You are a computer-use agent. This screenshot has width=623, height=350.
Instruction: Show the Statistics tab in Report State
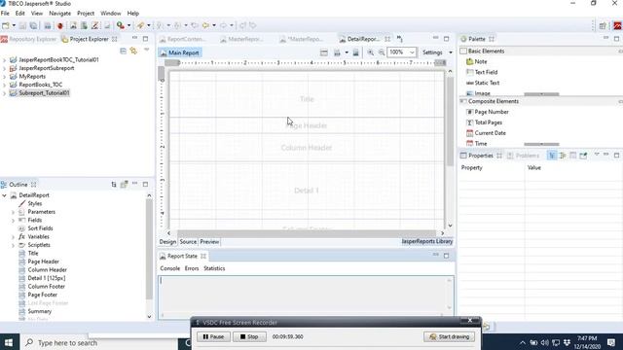click(x=214, y=268)
